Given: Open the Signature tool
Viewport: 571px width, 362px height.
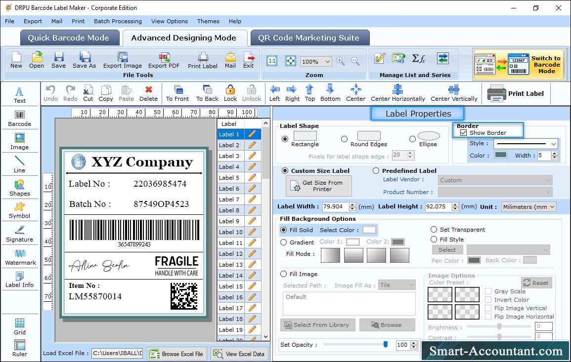Looking at the screenshot, I should (20, 234).
